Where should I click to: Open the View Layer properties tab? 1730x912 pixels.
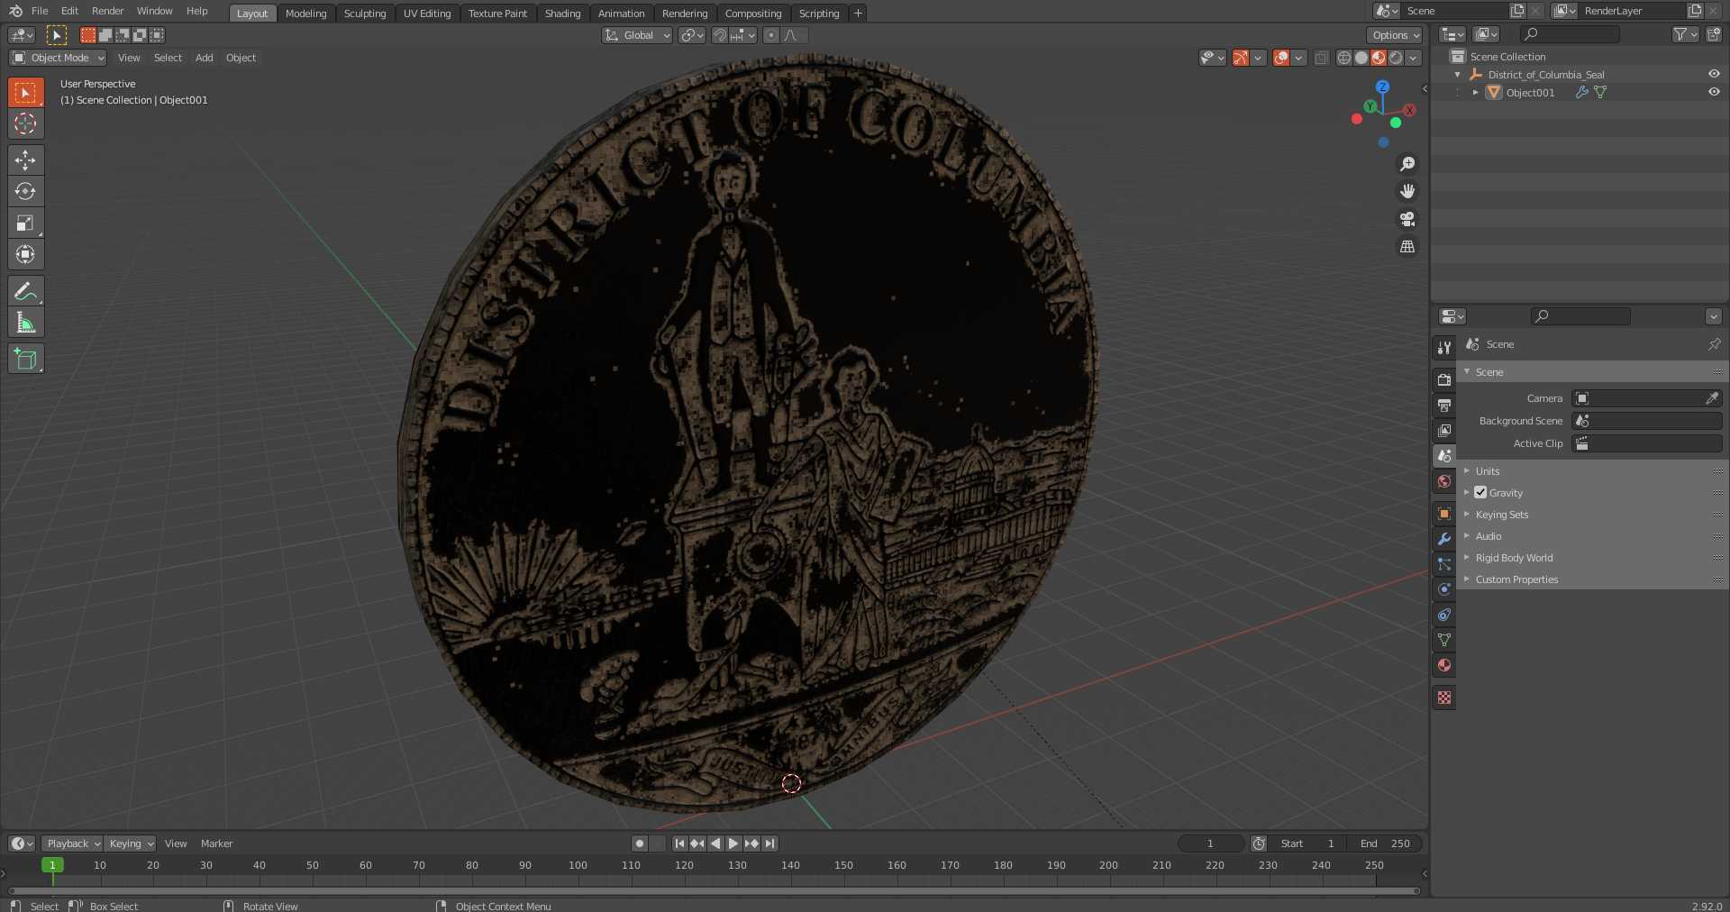click(1444, 431)
